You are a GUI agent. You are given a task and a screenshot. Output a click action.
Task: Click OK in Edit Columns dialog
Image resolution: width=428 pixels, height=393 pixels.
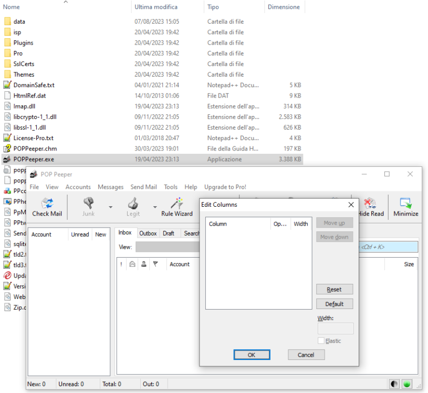(x=252, y=355)
